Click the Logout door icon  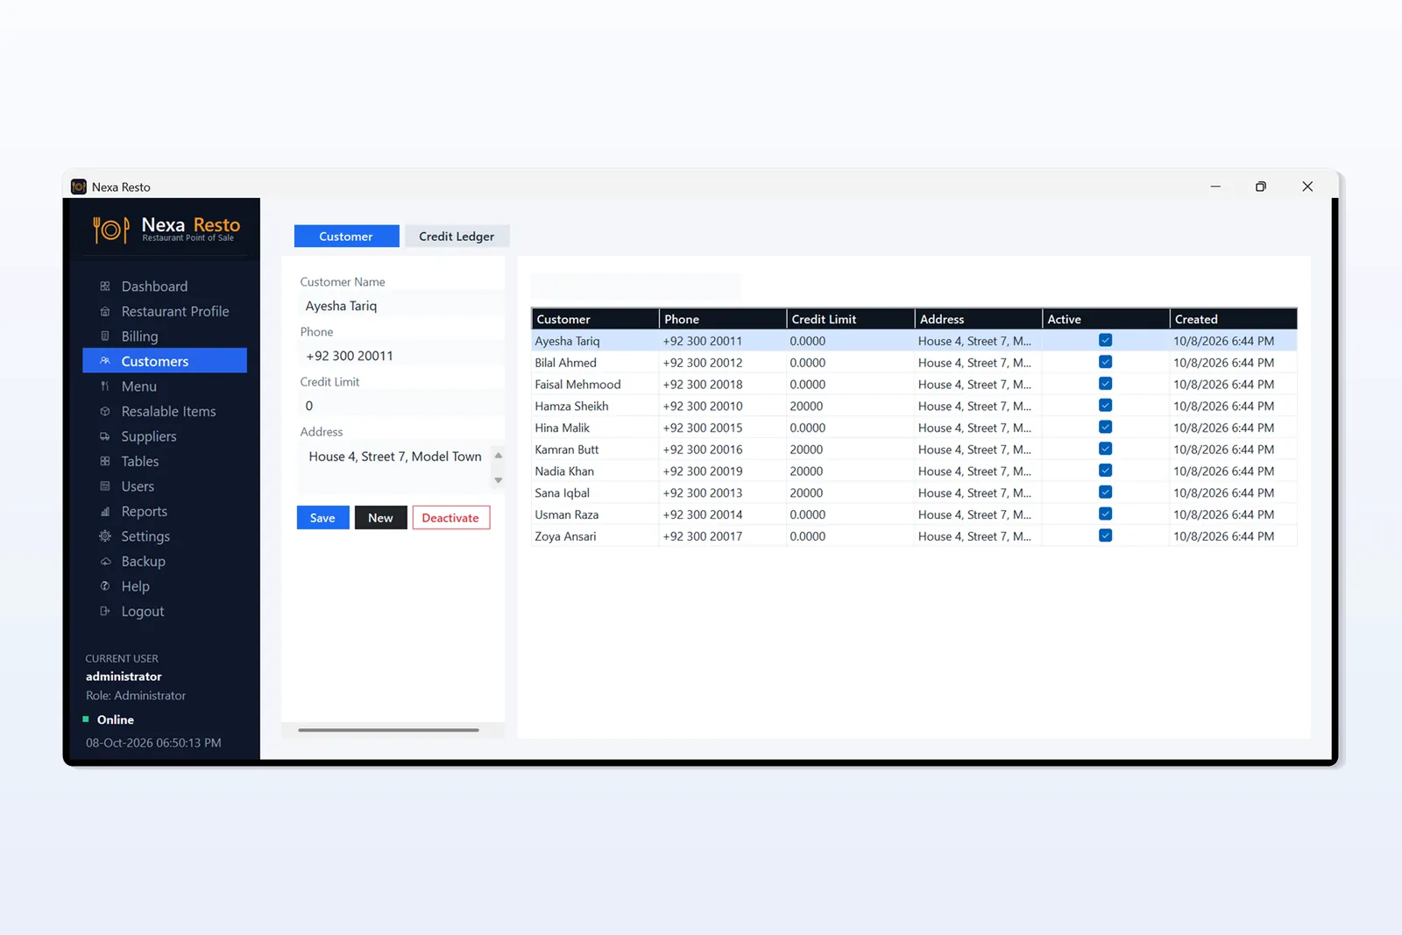click(105, 612)
